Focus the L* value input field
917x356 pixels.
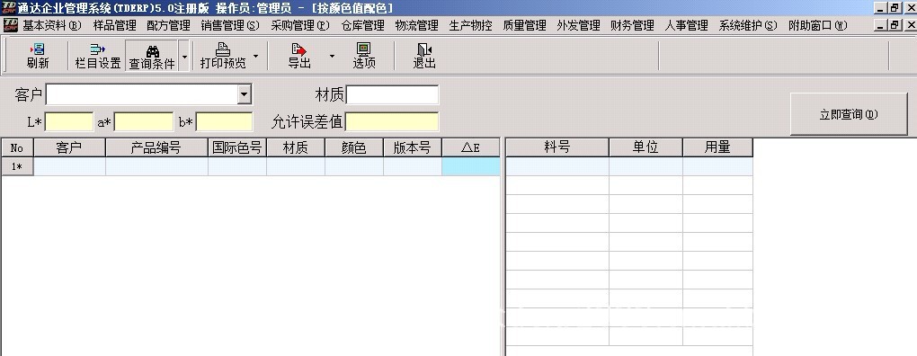(69, 121)
